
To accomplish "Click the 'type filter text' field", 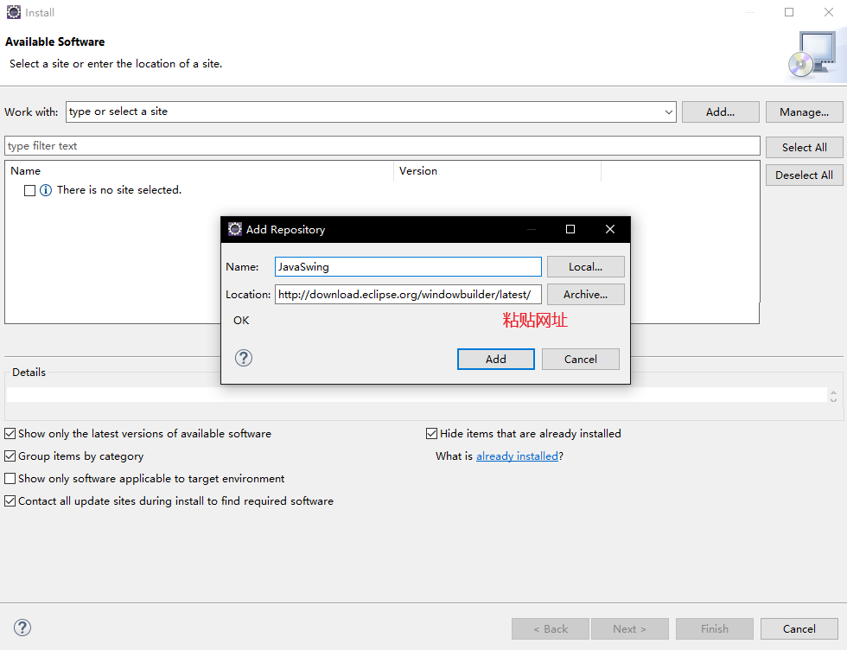I will (382, 146).
